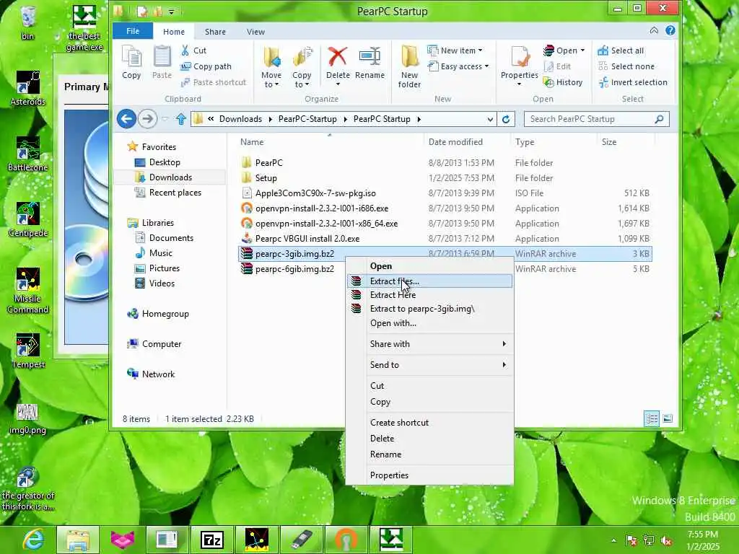Click the Back navigation arrow

[x=127, y=119]
